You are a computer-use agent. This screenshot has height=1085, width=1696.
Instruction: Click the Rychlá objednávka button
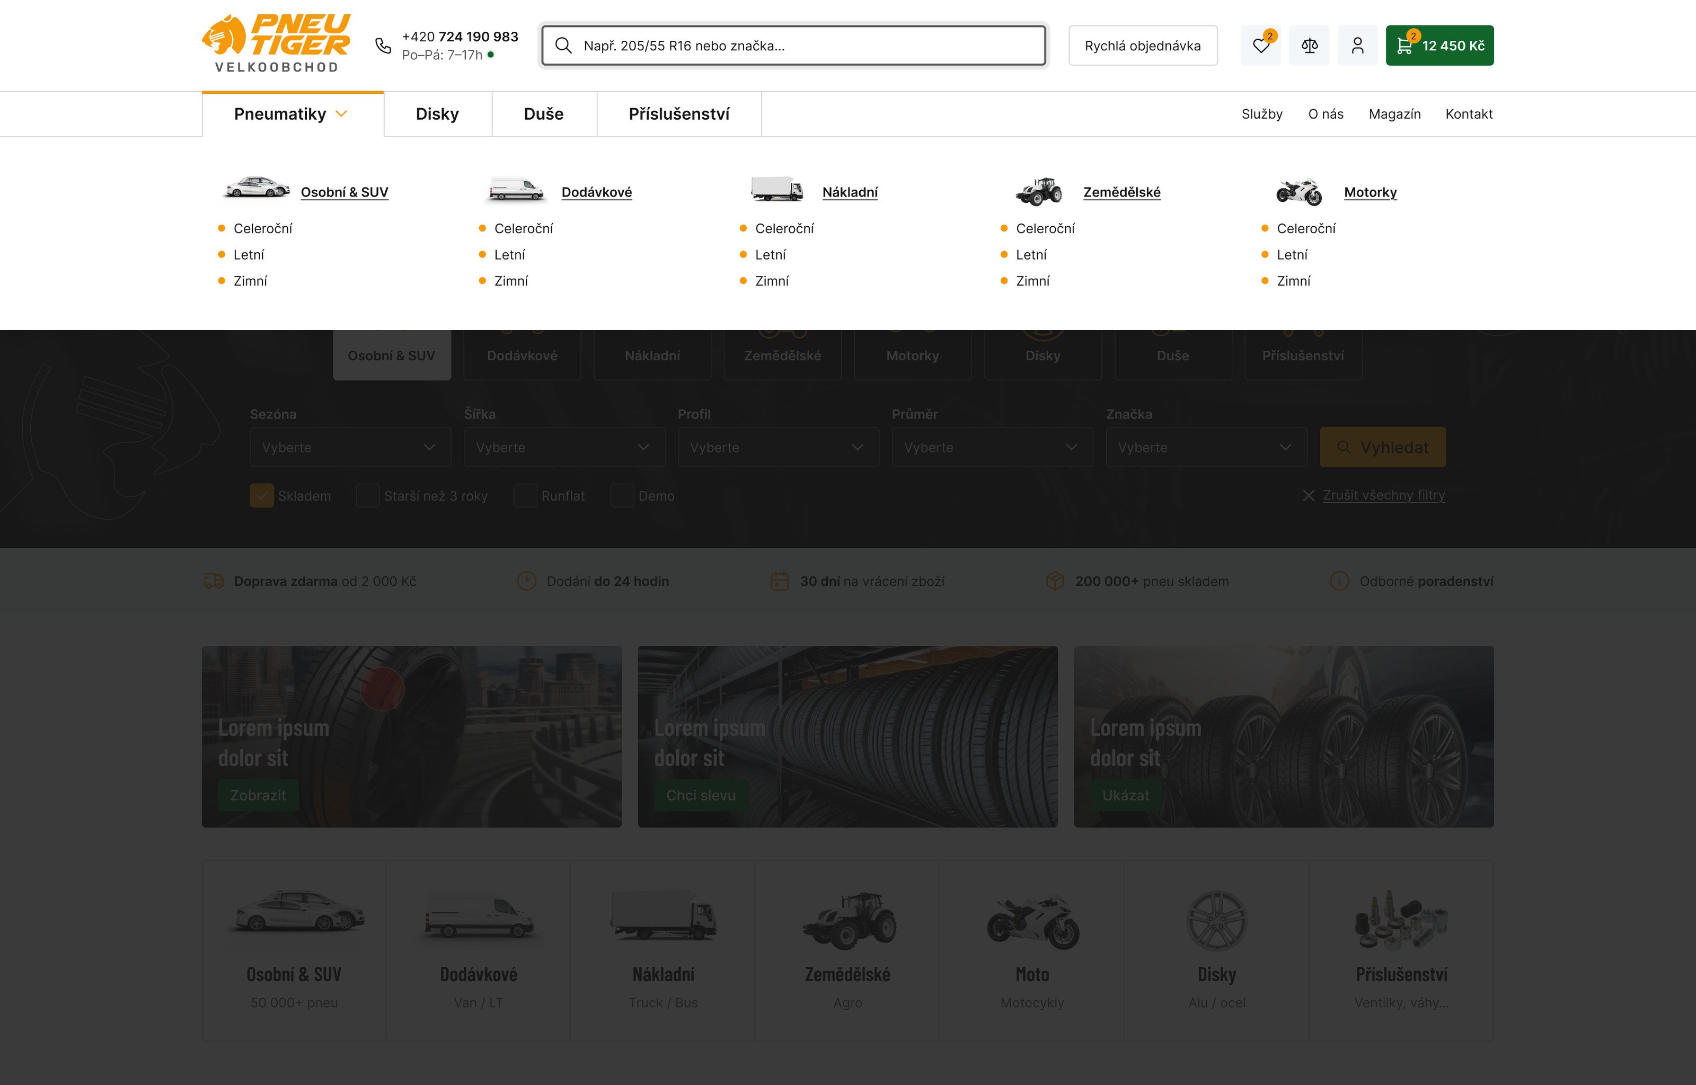1143,46
